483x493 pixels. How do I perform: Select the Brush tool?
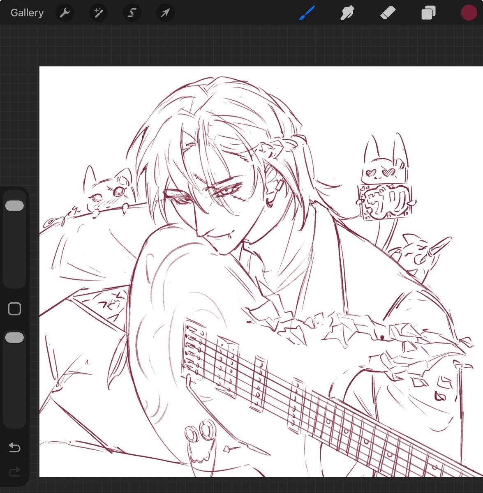tap(307, 13)
